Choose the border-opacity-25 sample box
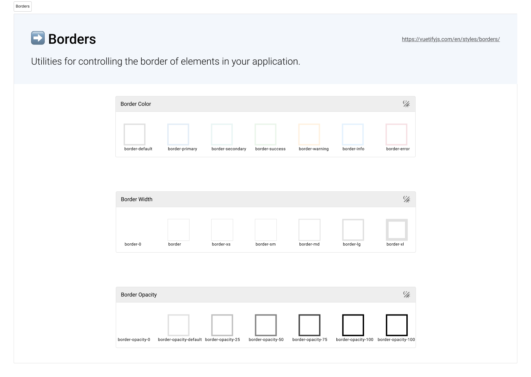 click(x=222, y=325)
